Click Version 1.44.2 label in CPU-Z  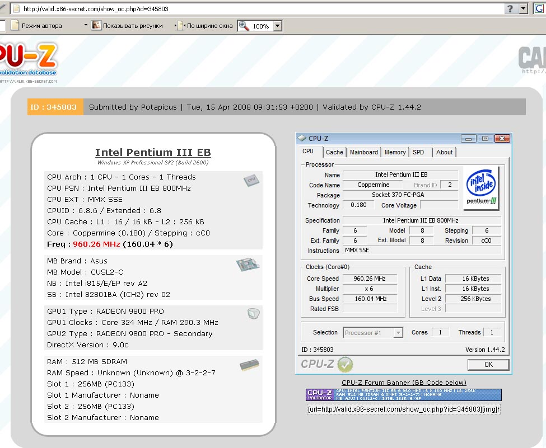[x=485, y=350]
